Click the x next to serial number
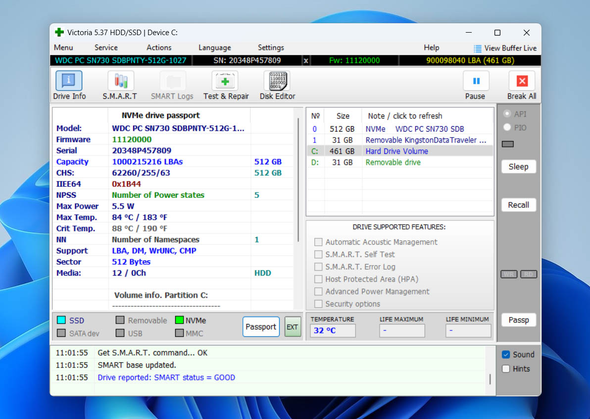This screenshot has width=590, height=419. (306, 60)
